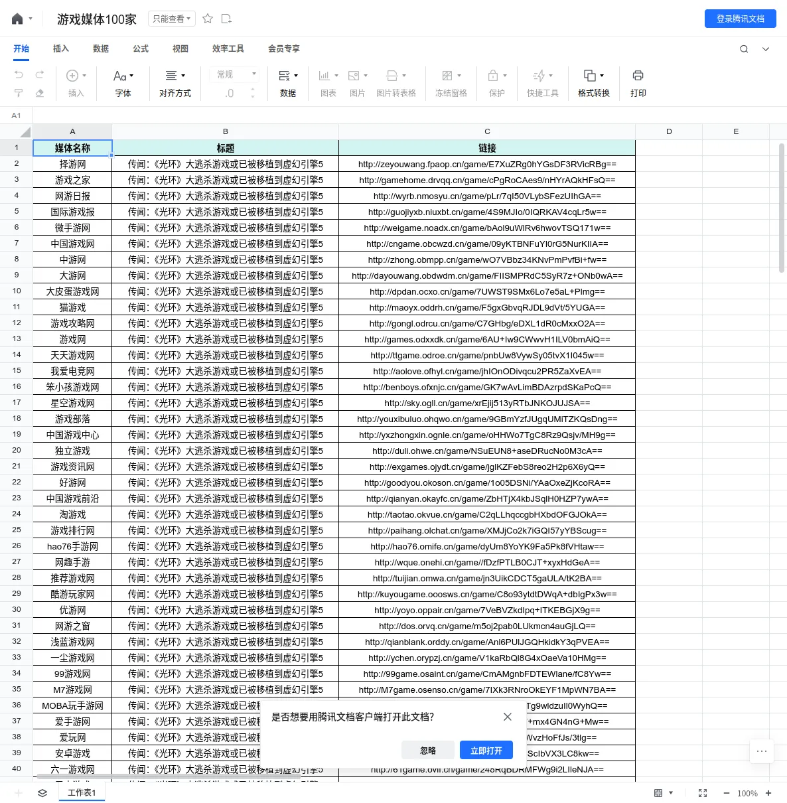Click the zeyouwang.fpaop.cn link cell
This screenshot has width=787, height=803.
click(x=487, y=164)
